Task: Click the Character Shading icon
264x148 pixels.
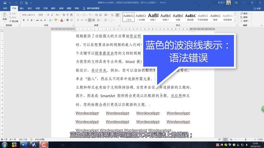Action: tap(68, 20)
